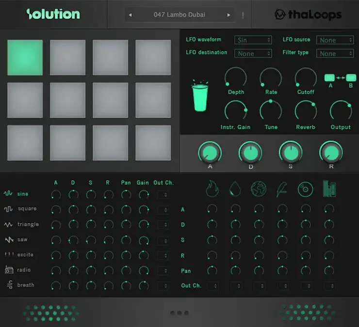Select the A state button
The image size is (359, 327).
coord(329,78)
